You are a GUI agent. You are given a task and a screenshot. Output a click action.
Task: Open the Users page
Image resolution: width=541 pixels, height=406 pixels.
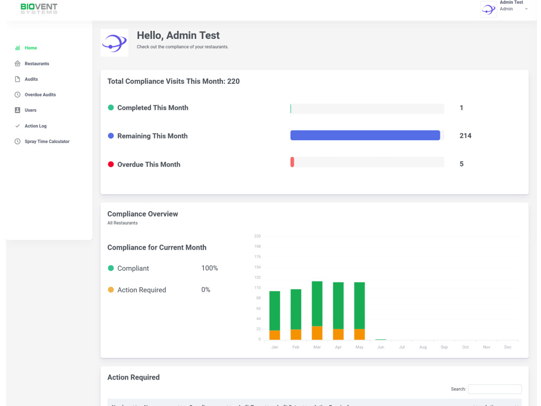[30, 110]
